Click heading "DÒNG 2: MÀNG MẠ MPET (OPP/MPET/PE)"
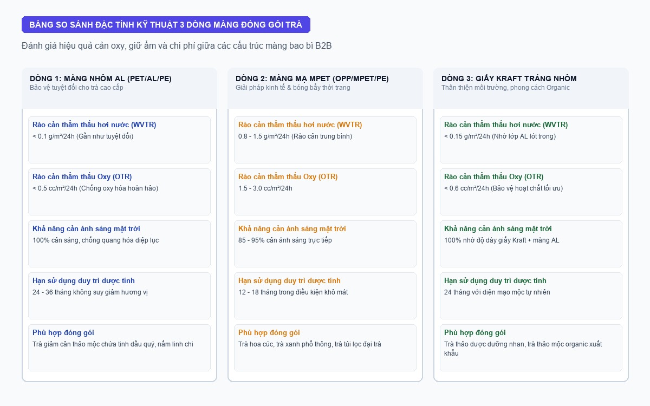The image size is (650, 406). (x=312, y=78)
